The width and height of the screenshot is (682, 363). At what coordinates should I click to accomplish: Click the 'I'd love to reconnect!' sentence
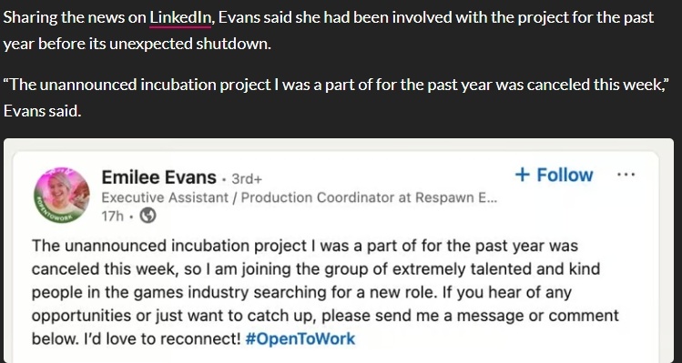click(x=162, y=338)
